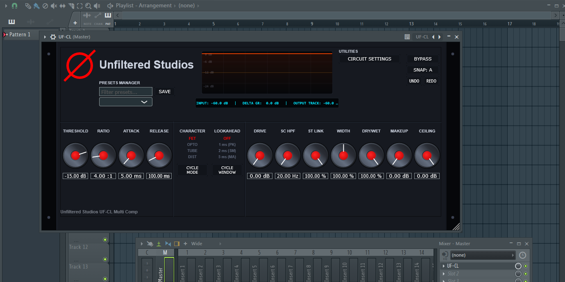
Task: Click Slot 2 mix knob circle
Action: [518, 274]
